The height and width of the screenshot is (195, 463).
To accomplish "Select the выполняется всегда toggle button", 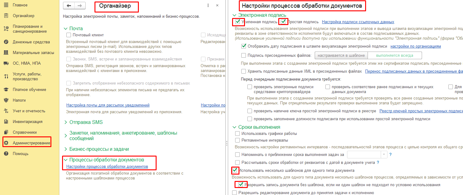I will point(394,56).
